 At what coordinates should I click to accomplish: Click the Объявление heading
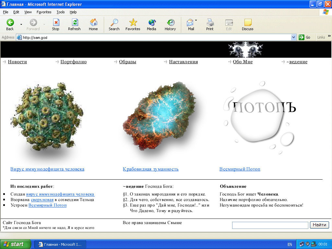pos(233,186)
